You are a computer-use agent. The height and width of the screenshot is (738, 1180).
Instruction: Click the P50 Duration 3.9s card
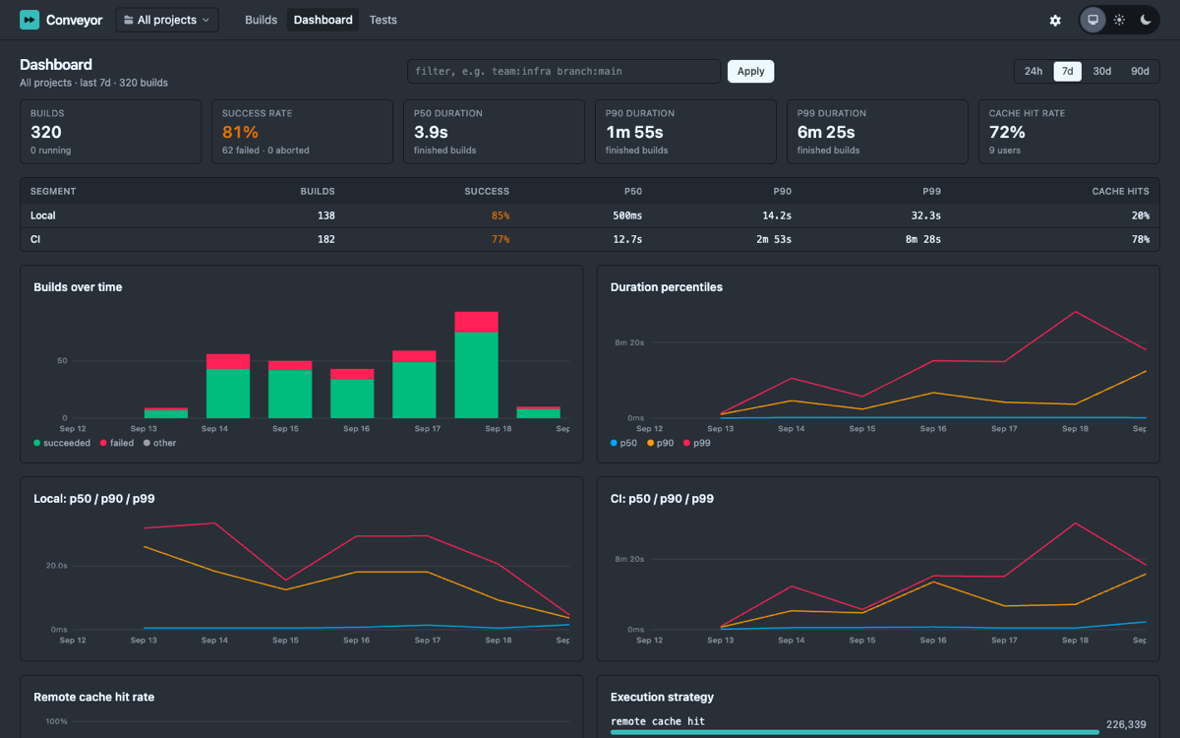[494, 132]
